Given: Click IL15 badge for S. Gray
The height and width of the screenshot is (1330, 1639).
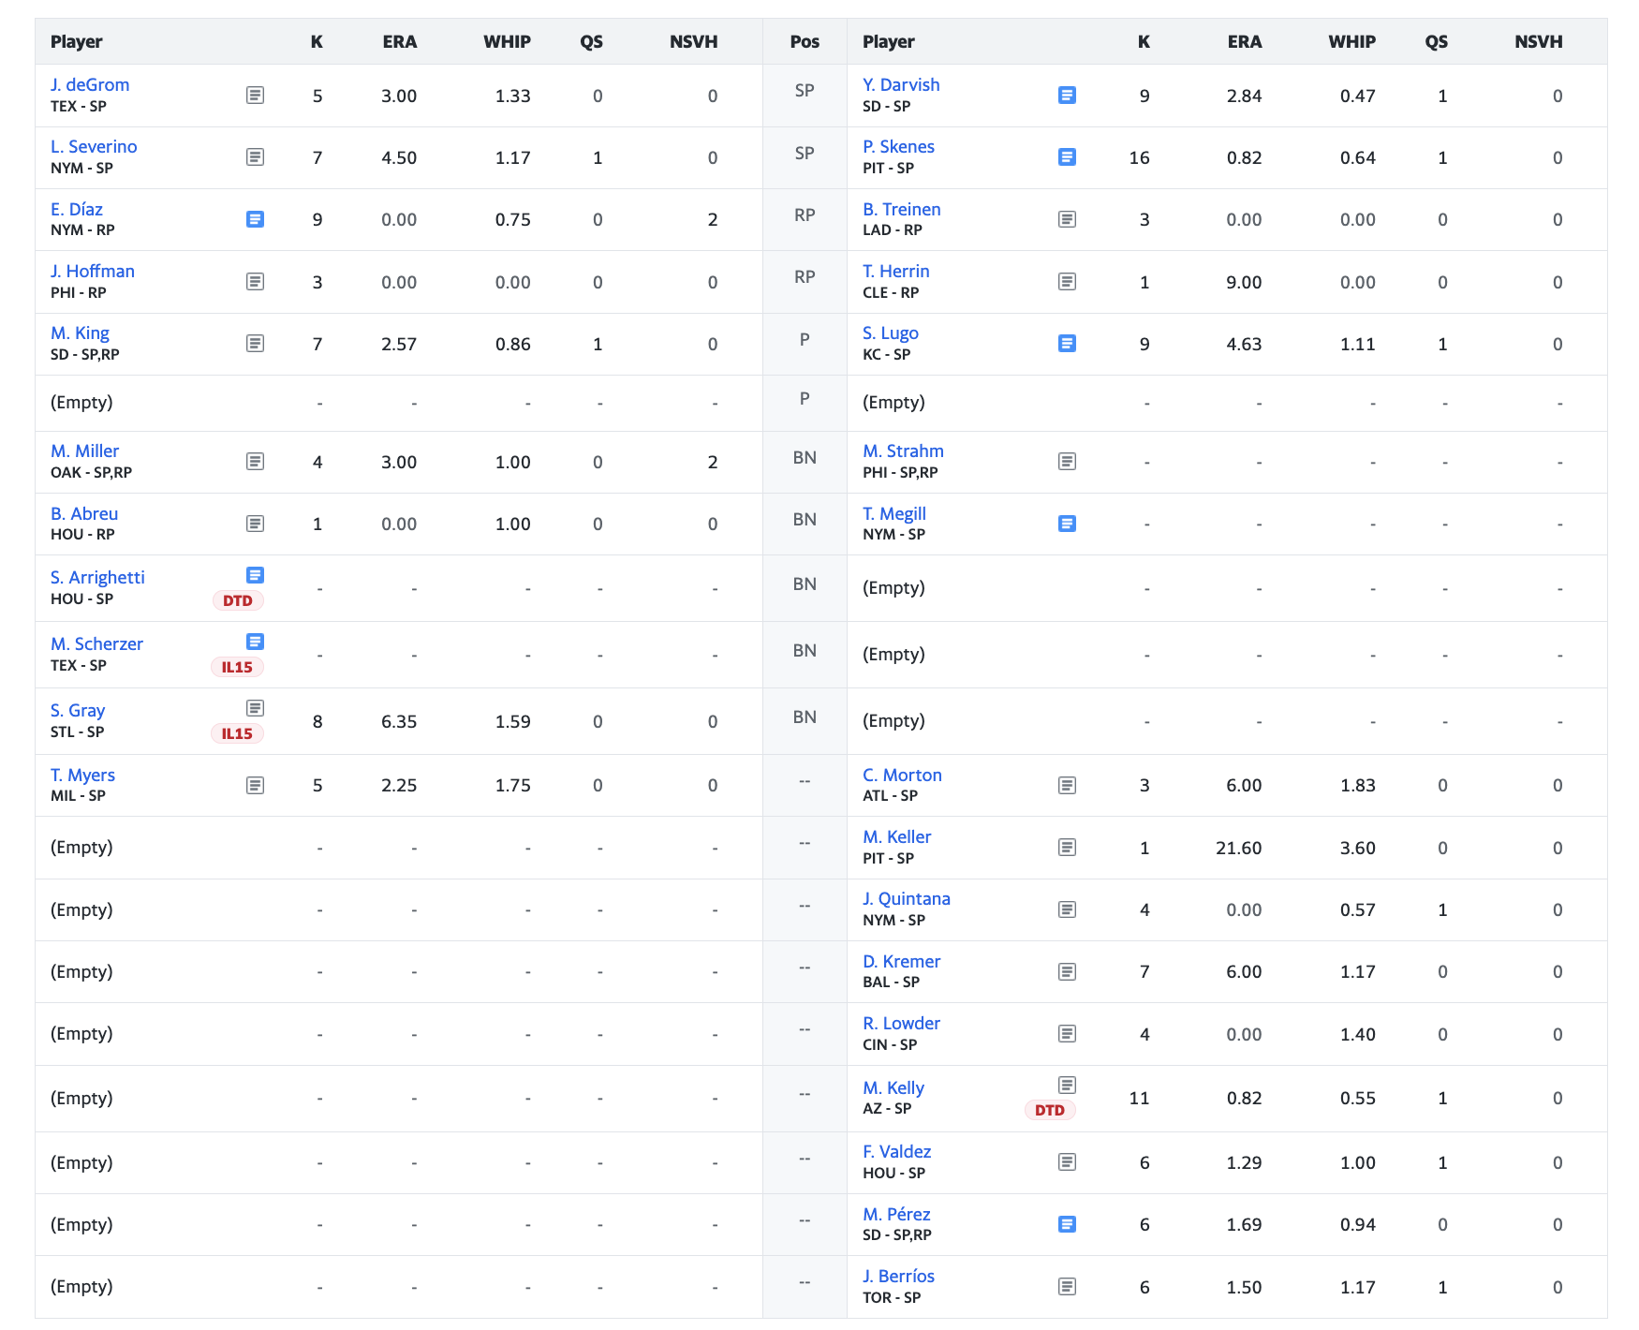Looking at the screenshot, I should tap(237, 733).
